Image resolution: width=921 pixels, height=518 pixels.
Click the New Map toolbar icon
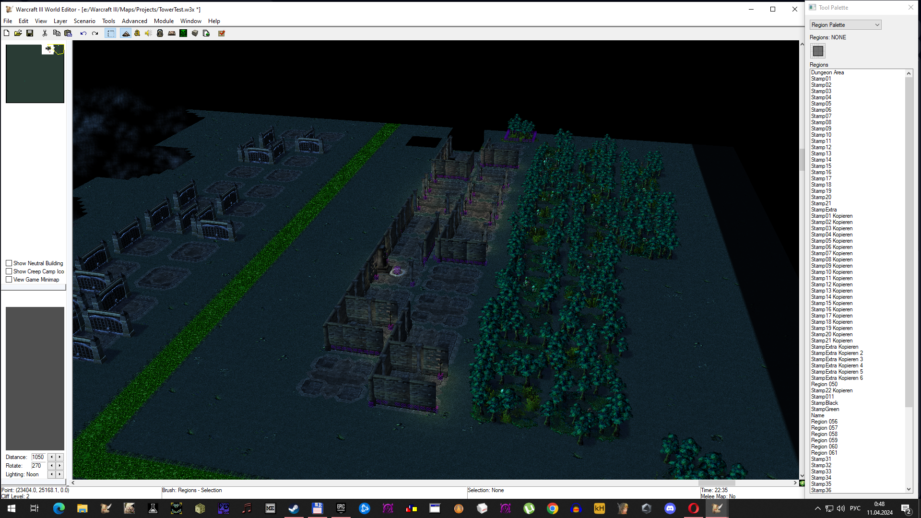tap(7, 33)
